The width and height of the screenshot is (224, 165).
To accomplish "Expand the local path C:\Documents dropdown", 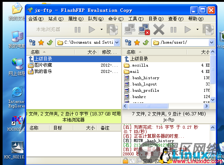I will 117,43.
